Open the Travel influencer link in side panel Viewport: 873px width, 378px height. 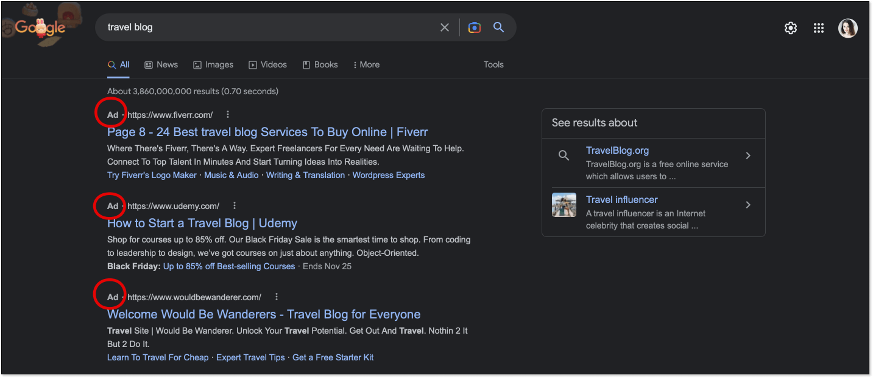tap(622, 199)
